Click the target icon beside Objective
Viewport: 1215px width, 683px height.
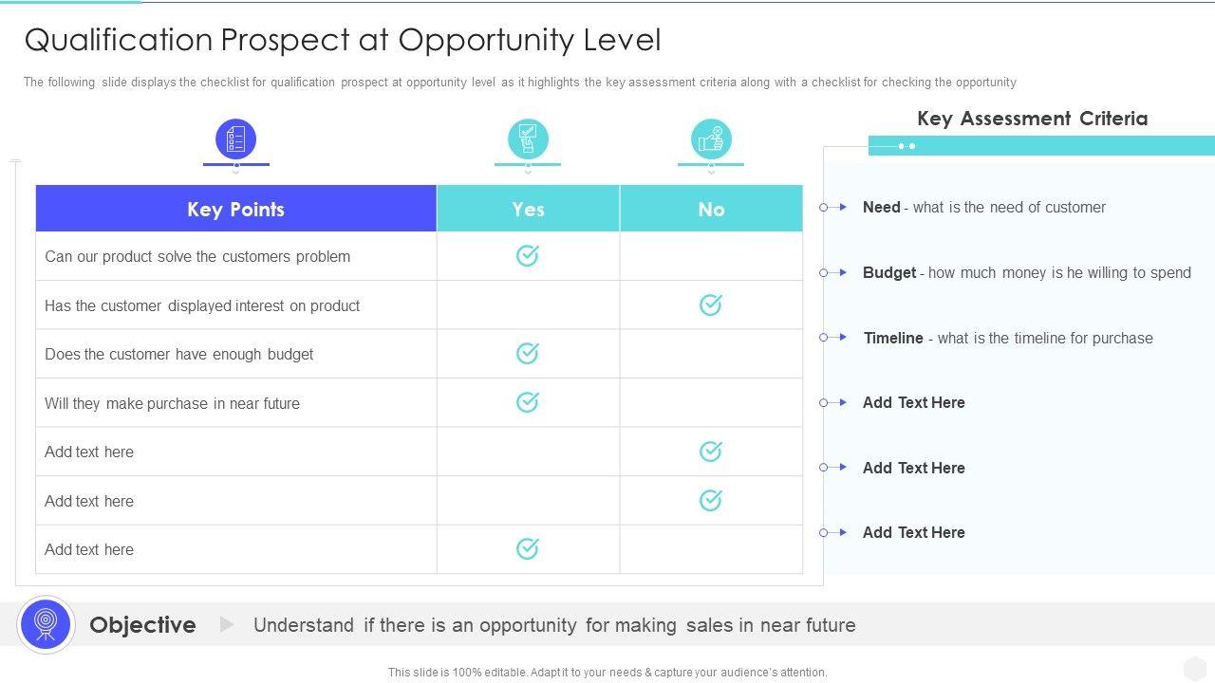pos(46,624)
